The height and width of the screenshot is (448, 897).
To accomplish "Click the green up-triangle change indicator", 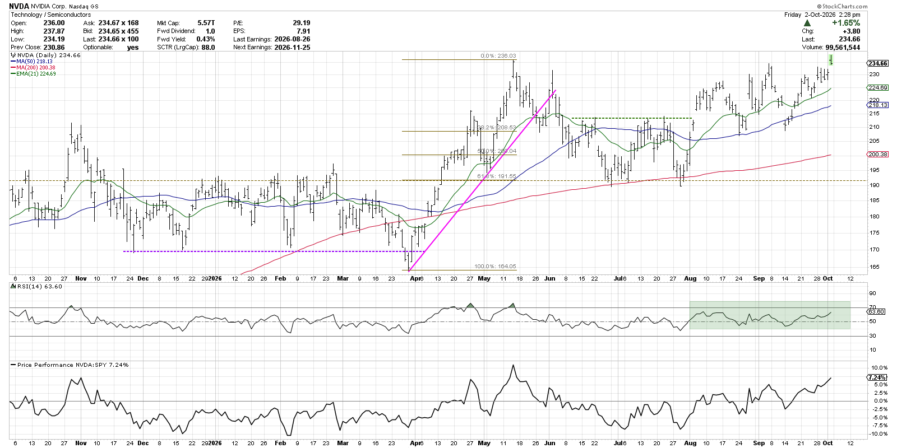I will (807, 23).
